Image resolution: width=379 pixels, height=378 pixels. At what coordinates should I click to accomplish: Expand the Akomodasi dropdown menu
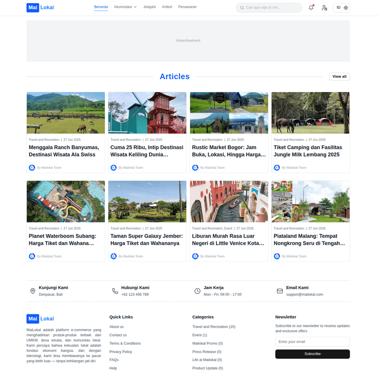point(125,7)
